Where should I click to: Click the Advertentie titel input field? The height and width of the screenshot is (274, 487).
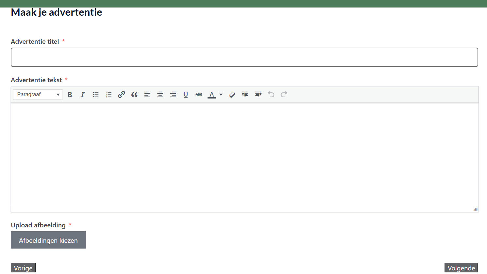click(x=244, y=57)
